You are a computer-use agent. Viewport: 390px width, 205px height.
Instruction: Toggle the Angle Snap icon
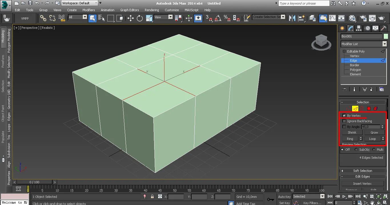[218, 18]
